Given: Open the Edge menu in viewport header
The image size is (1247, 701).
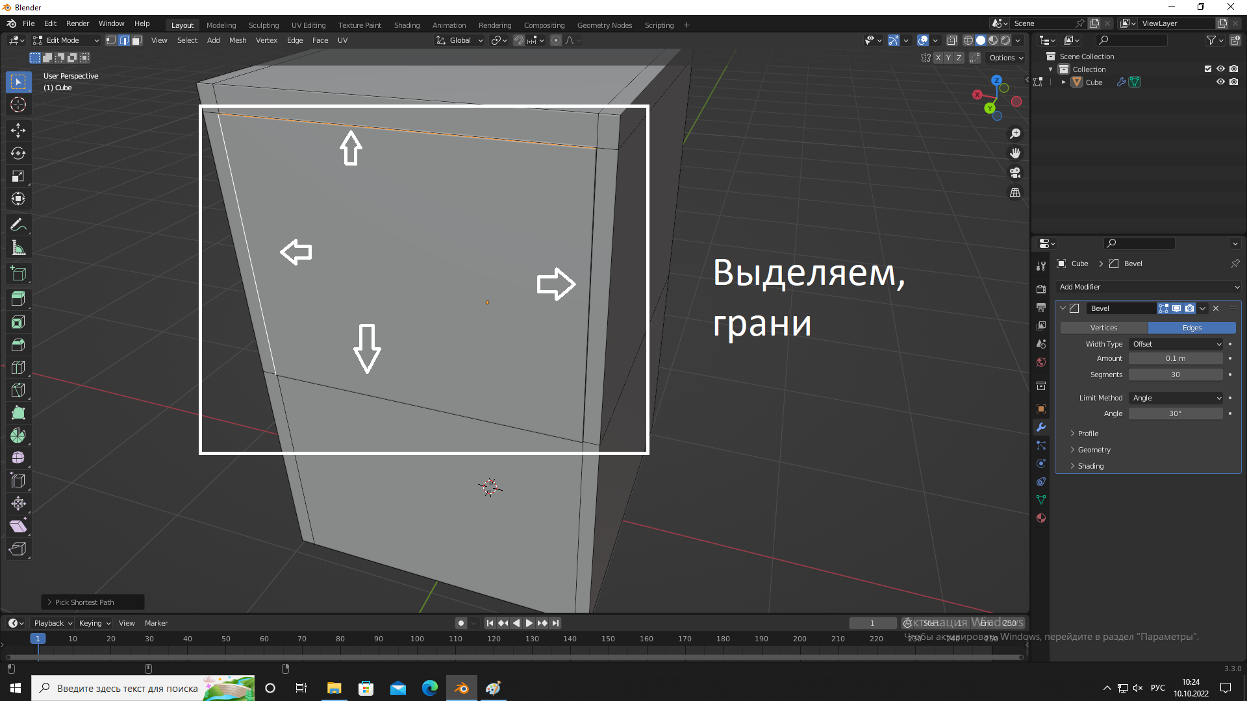Looking at the screenshot, I should point(295,40).
